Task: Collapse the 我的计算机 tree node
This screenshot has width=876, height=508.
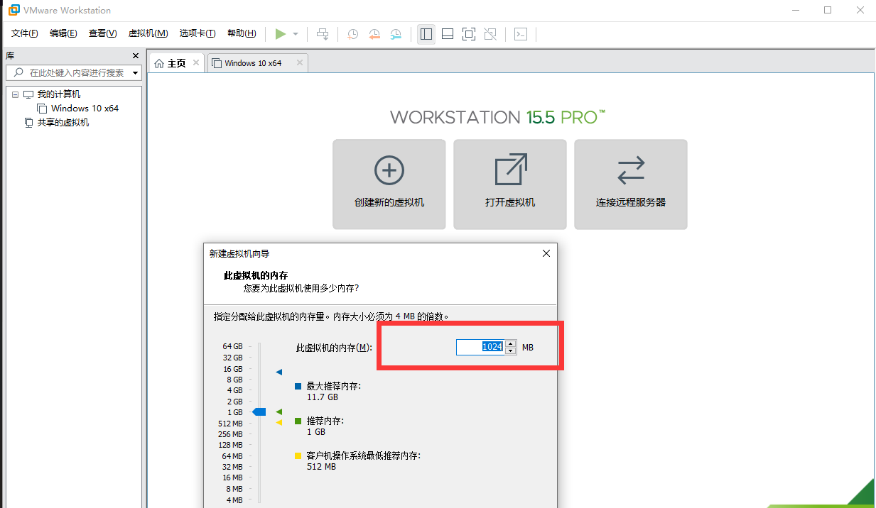Action: (16, 94)
